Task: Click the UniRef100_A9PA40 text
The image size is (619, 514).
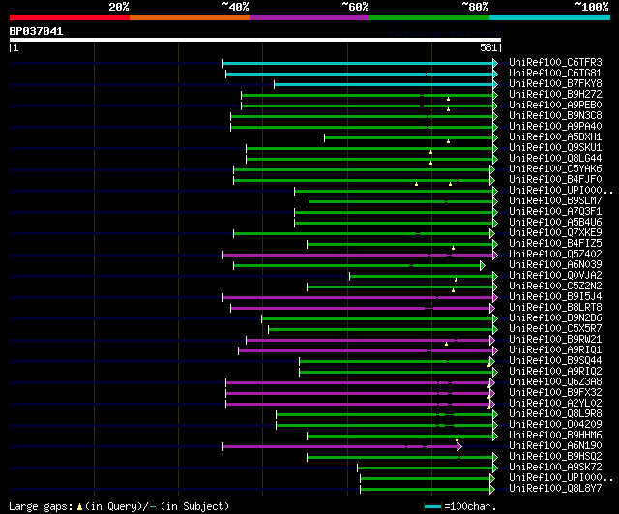Action: tap(555, 127)
